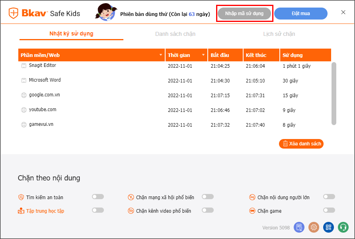Enable Chặn mạng xã hội phổ biến

pos(207,197)
